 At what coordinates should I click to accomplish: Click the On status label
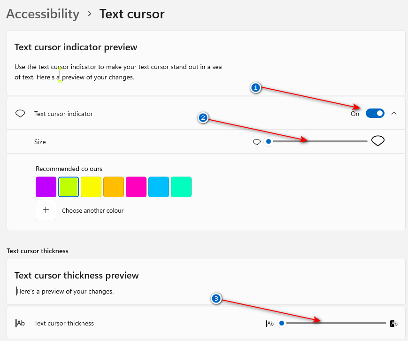click(355, 114)
